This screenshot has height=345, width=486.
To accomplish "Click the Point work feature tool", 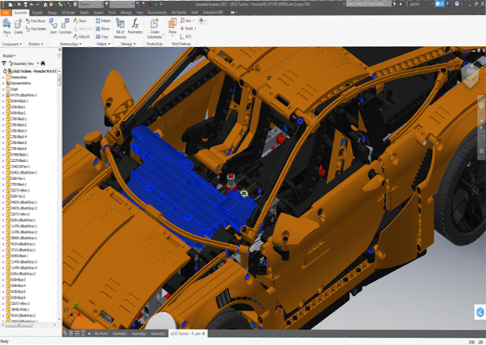I will [187, 28].
